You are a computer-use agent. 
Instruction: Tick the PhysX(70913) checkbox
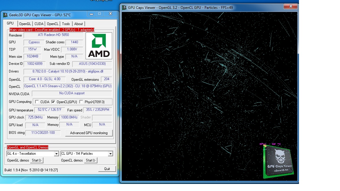pyautogui.click(x=81, y=102)
